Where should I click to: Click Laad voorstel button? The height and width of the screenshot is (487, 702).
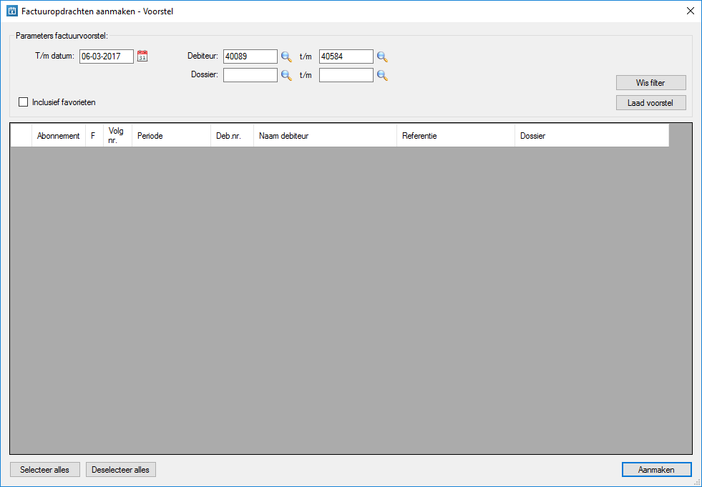651,103
